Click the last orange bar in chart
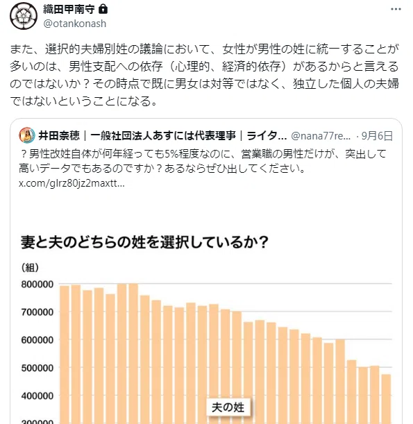Image resolution: width=413 pixels, height=424 pixels. [x=386, y=399]
